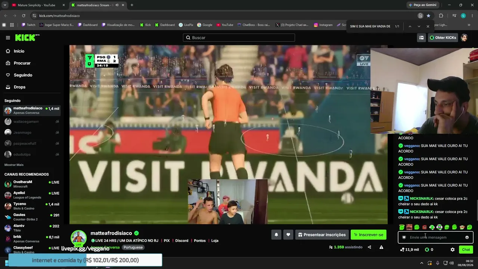Open OvelheraM in recommended channels
The height and width of the screenshot is (269, 478).
tap(32, 184)
